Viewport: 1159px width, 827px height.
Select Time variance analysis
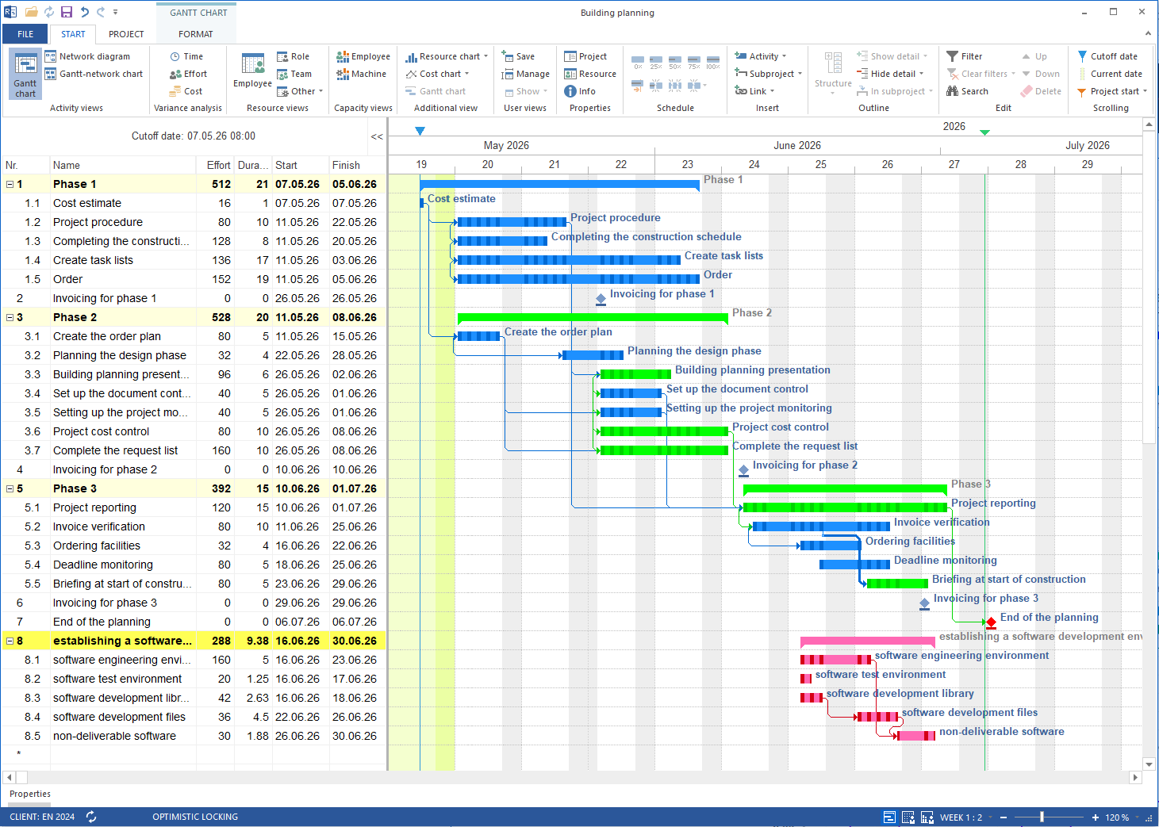[186, 56]
